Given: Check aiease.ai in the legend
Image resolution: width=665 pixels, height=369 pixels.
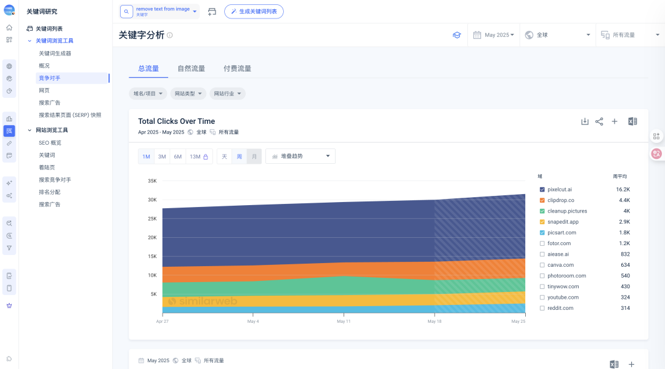Looking at the screenshot, I should click(x=542, y=254).
